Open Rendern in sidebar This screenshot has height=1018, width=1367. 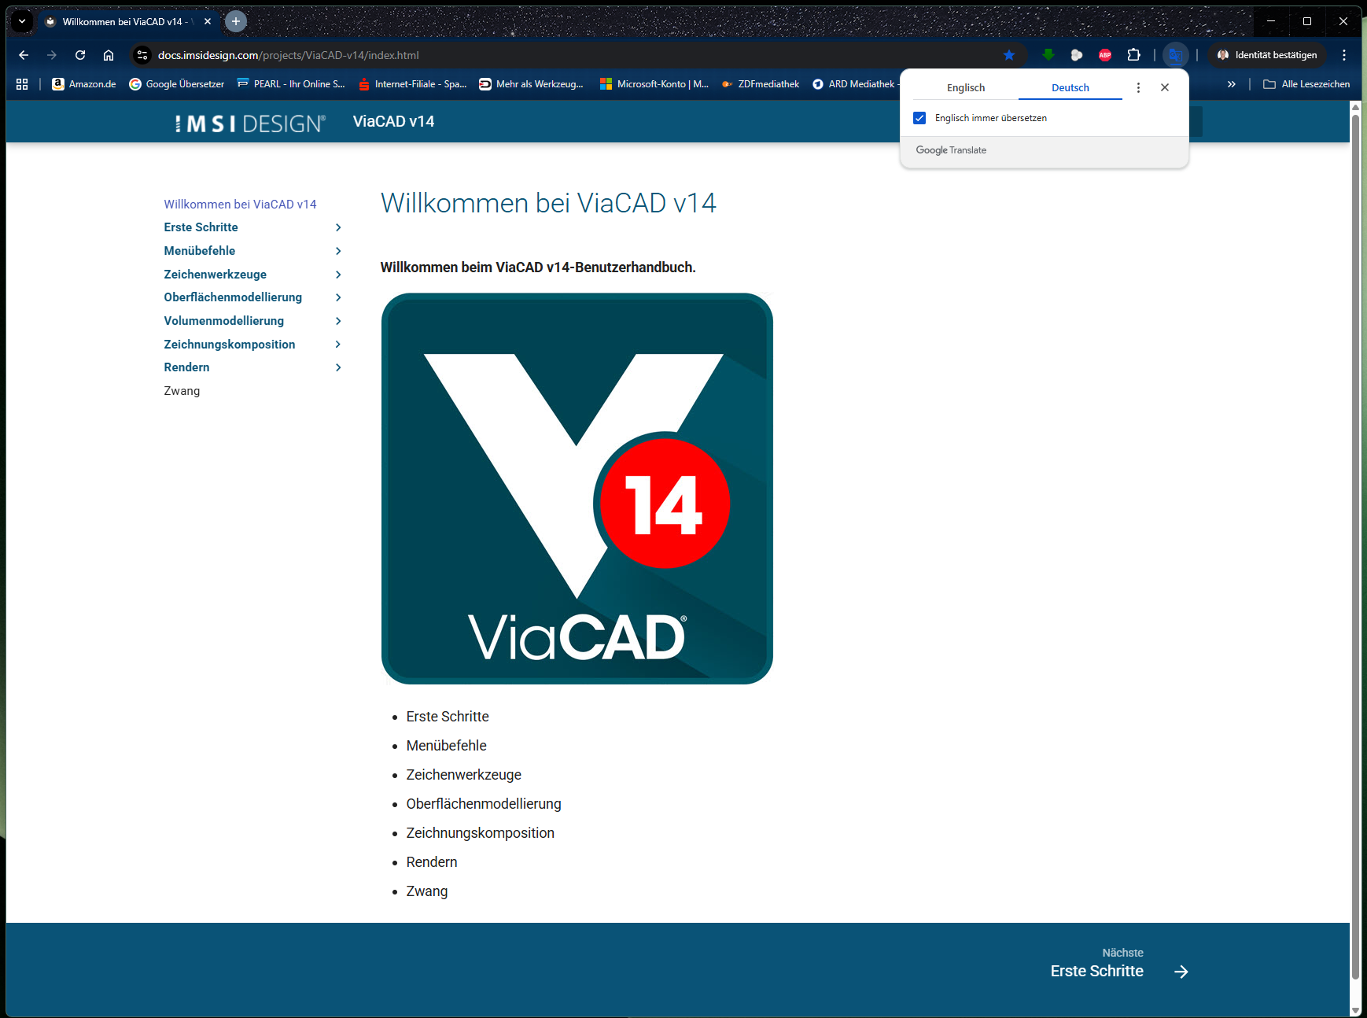pyautogui.click(x=186, y=367)
